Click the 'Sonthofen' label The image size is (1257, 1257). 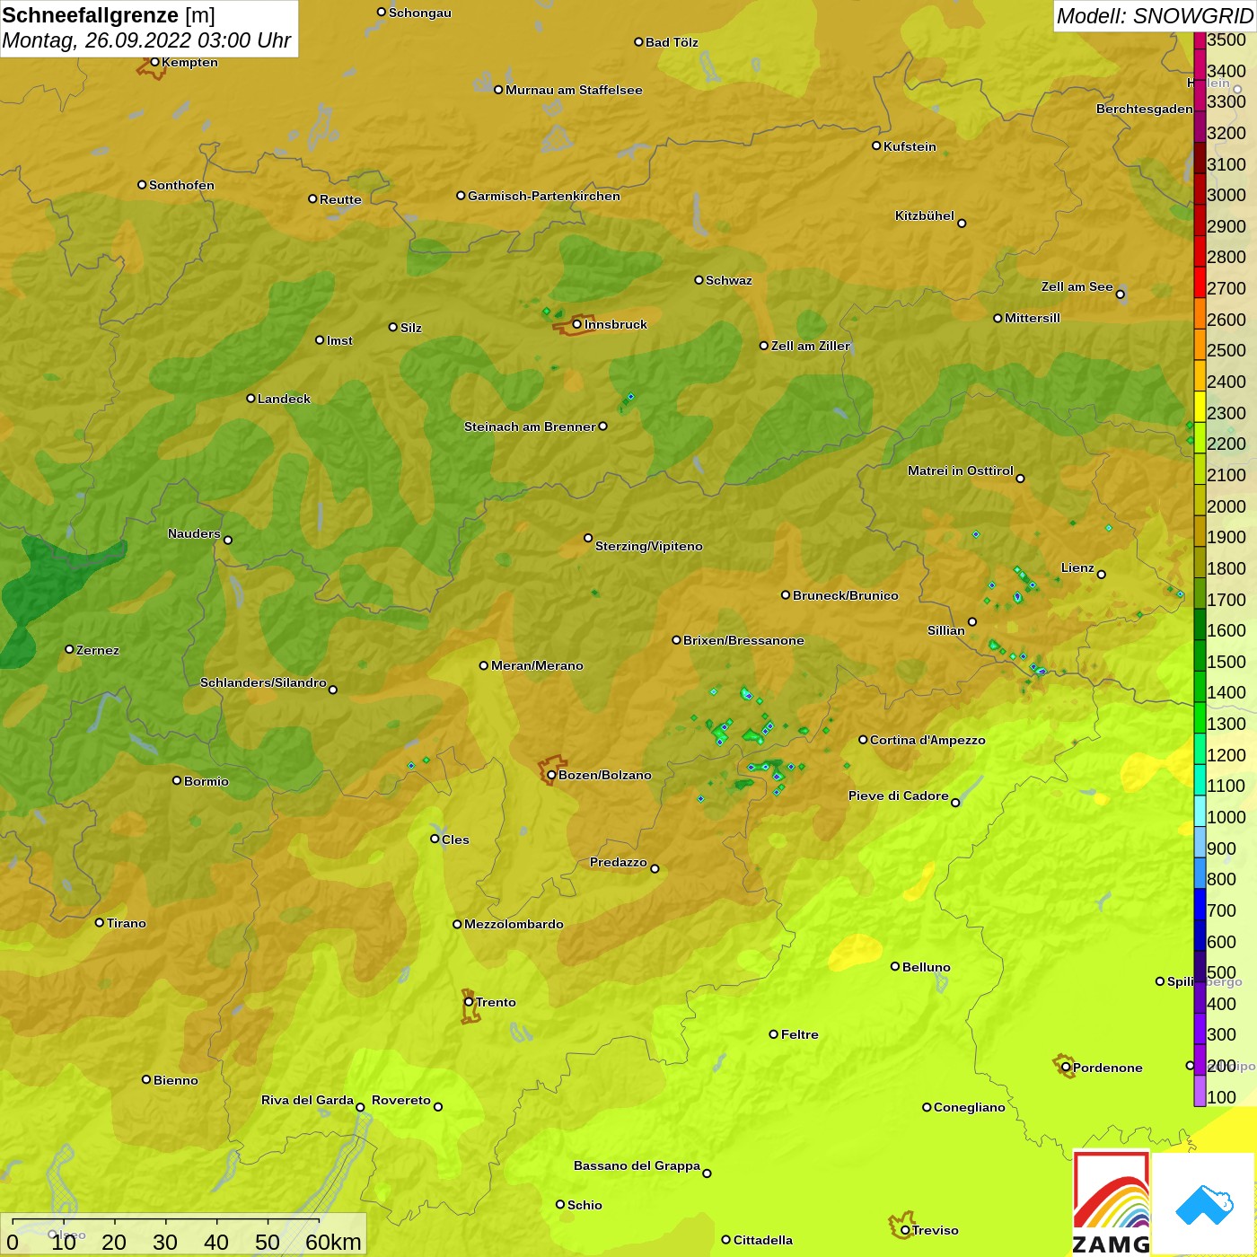point(181,185)
